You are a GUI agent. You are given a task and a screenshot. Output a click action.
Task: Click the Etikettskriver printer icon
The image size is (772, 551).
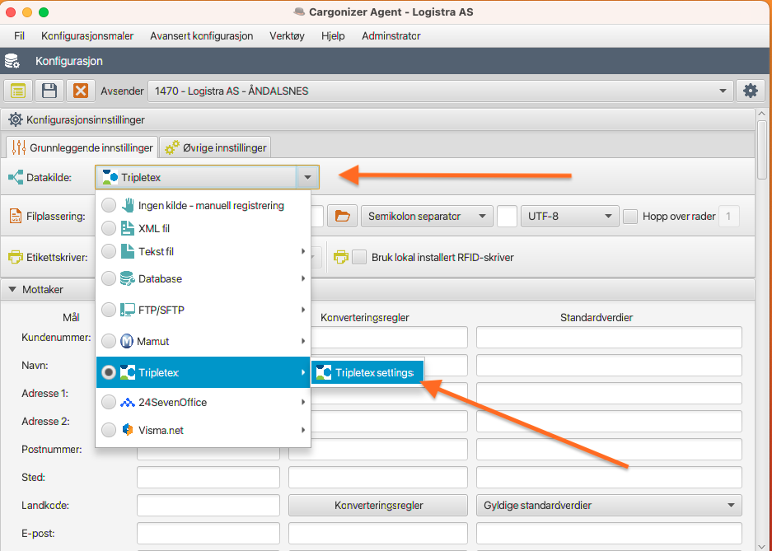coord(16,257)
